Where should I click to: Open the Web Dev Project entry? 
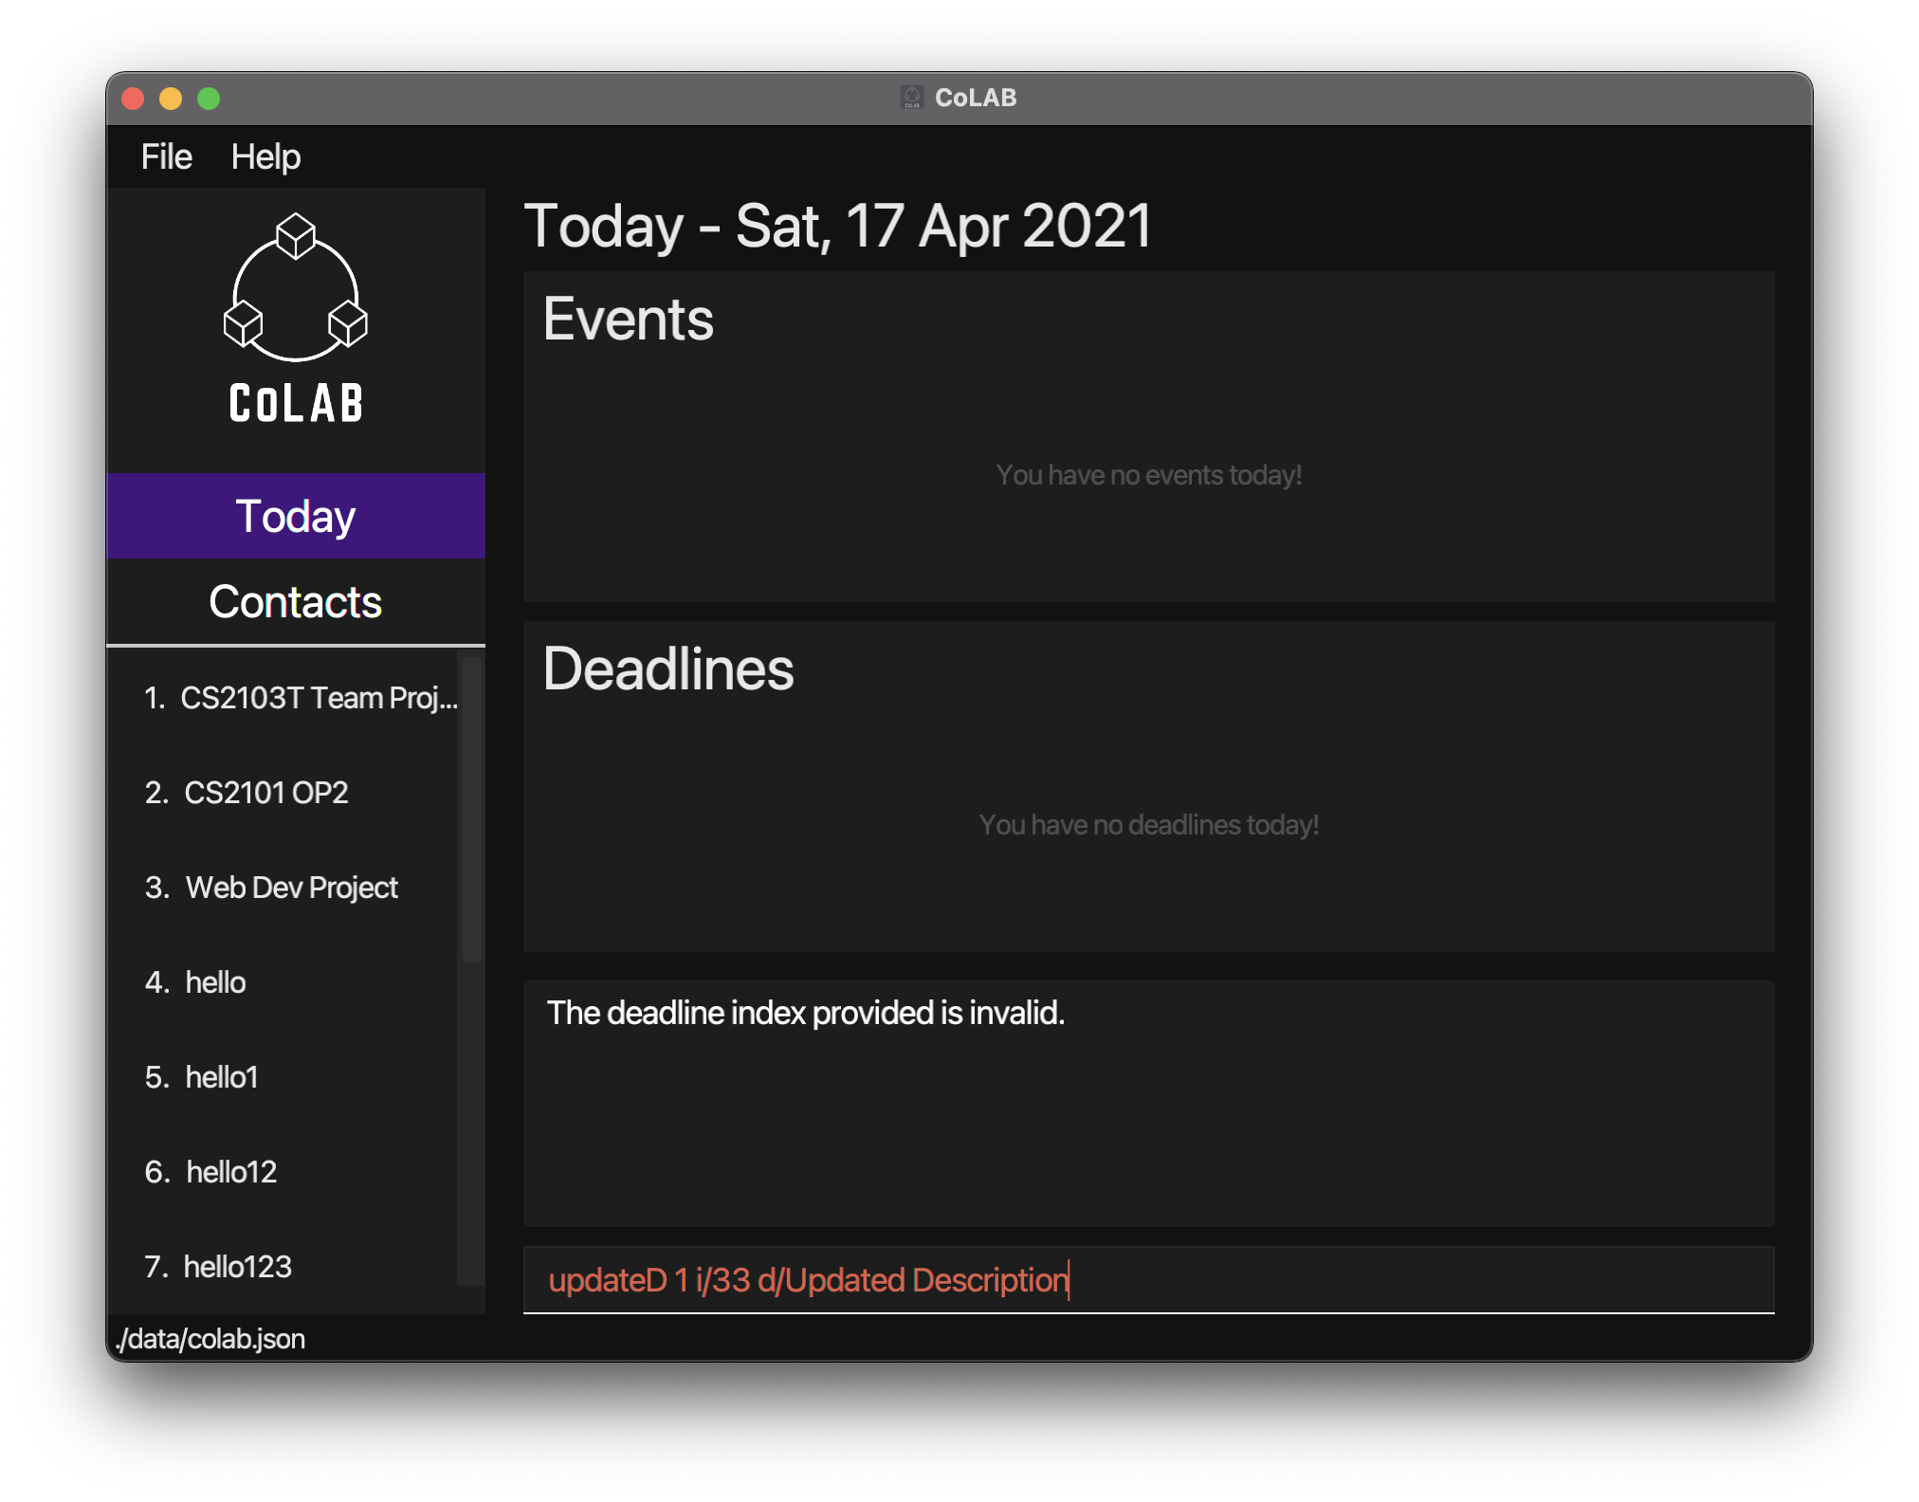click(290, 888)
